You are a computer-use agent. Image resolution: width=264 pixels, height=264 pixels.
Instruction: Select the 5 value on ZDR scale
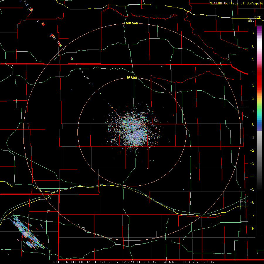click(x=253, y=59)
